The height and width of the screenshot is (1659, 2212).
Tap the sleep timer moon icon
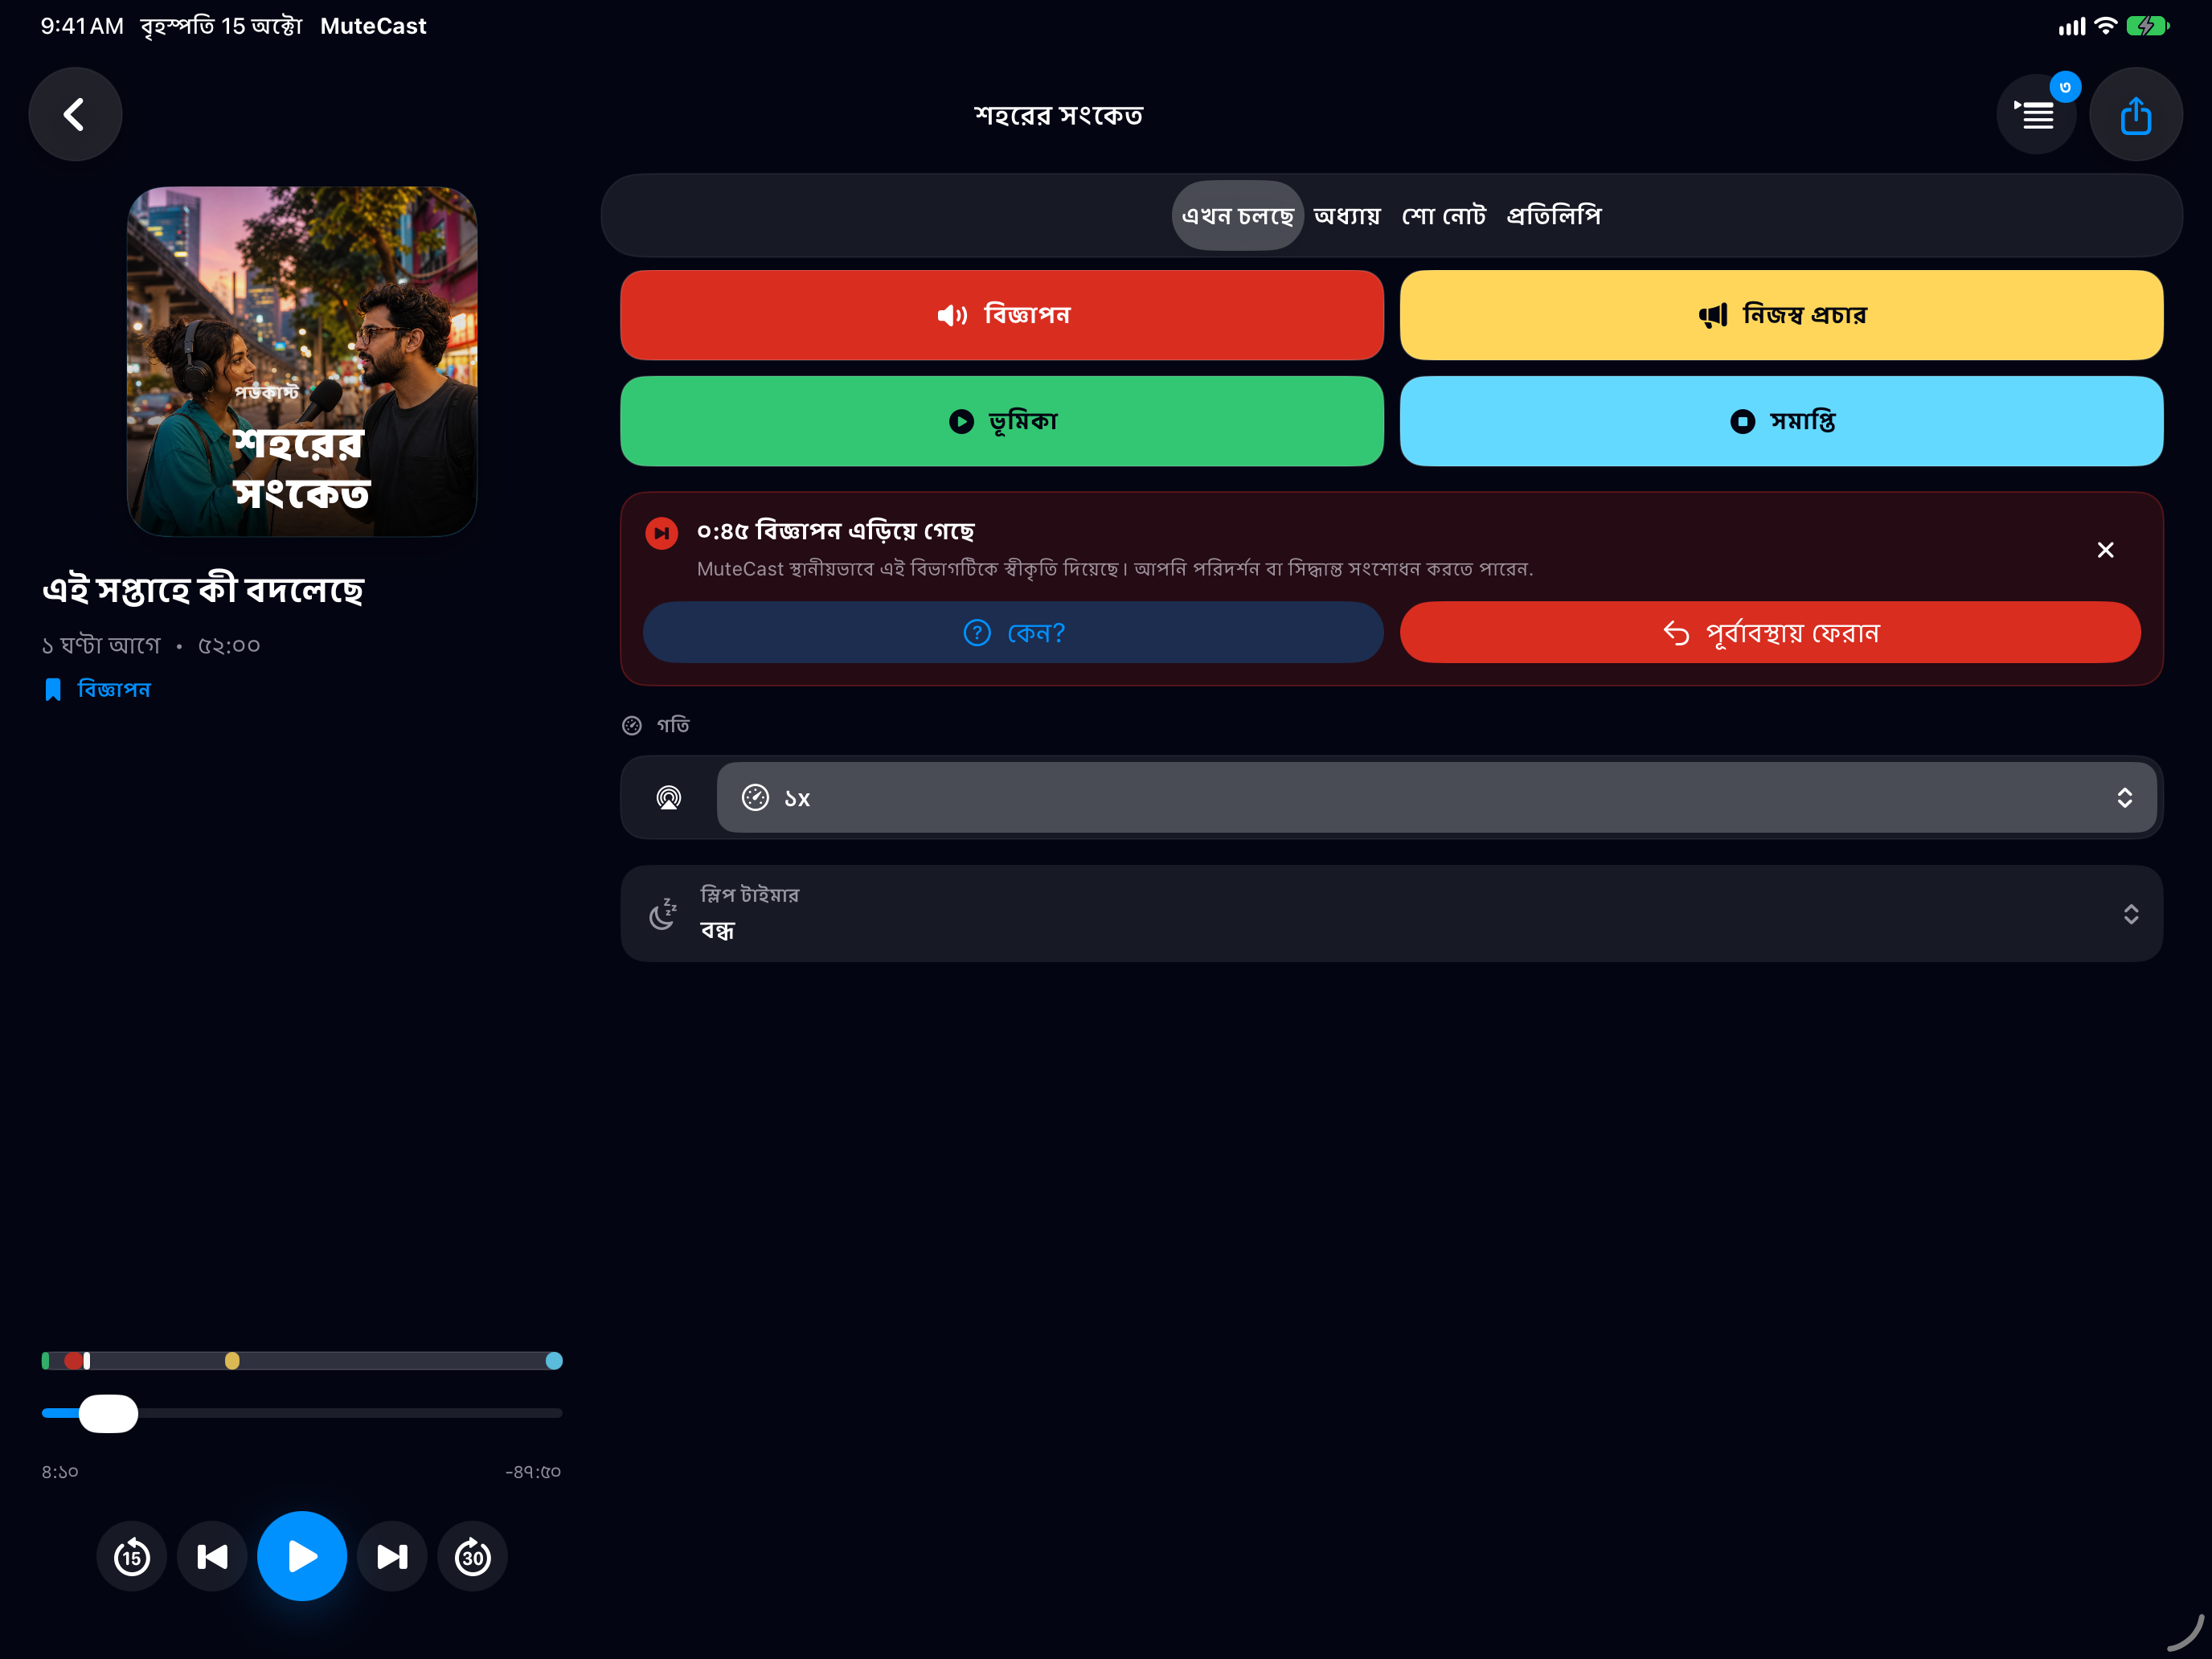click(663, 913)
